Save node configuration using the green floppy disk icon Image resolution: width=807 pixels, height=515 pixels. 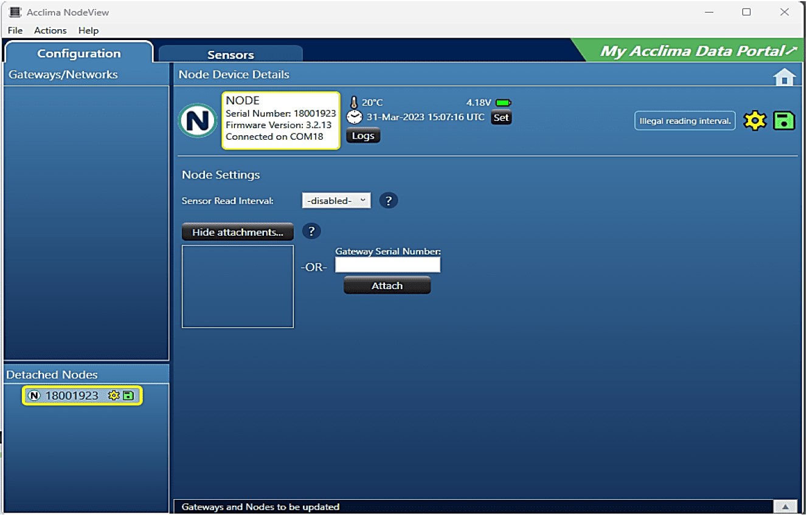[x=784, y=120]
